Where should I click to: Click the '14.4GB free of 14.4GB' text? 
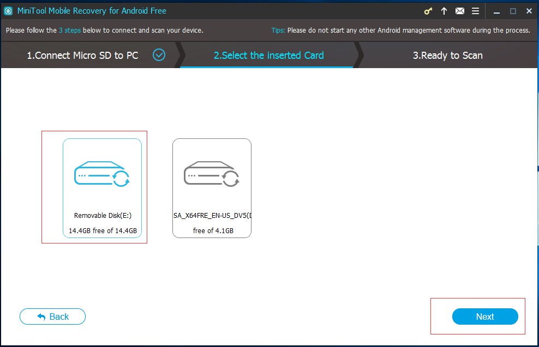click(x=103, y=230)
